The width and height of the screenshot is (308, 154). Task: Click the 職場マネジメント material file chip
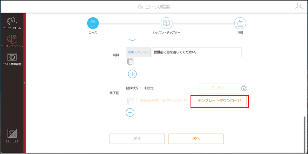click(138, 52)
